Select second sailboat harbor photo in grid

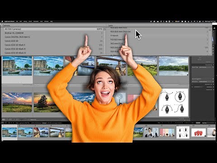coord(48,66)
